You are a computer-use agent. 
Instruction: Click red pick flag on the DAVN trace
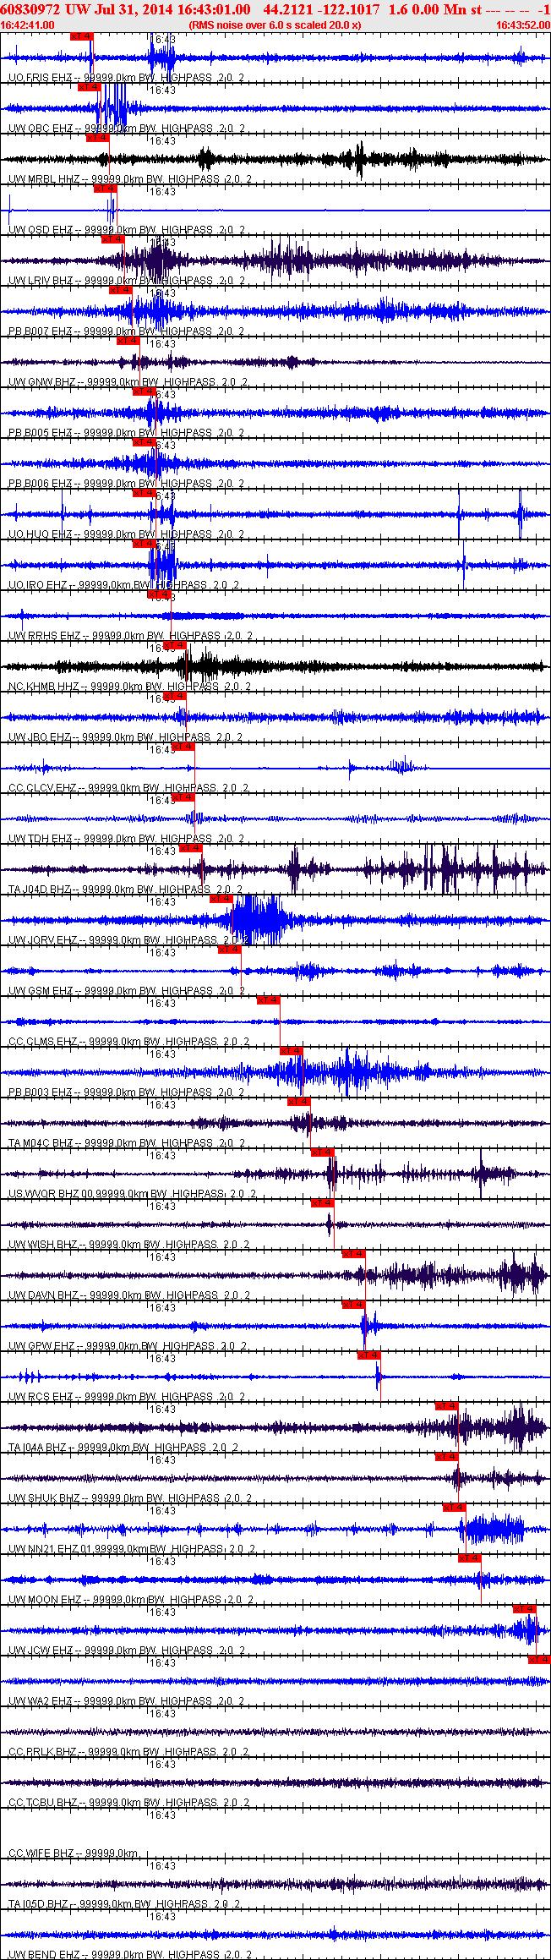pos(354,1254)
